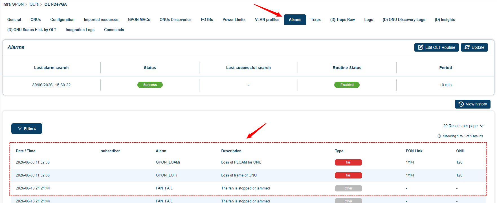Open the Logs tab
Screen dimensions: 497x203
[369, 19]
